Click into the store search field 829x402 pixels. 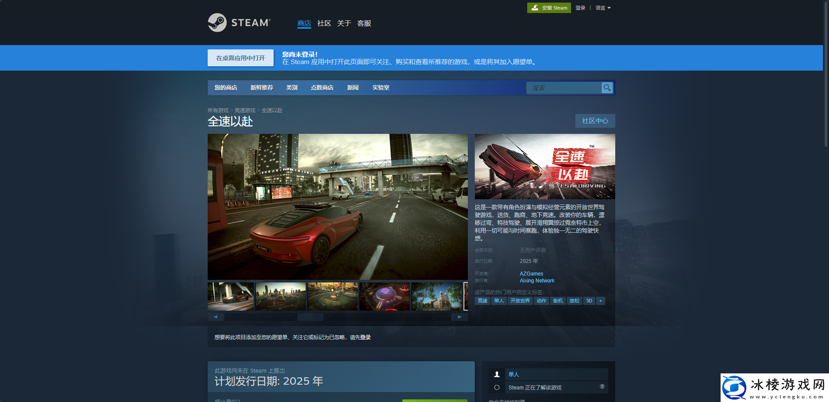click(x=564, y=88)
